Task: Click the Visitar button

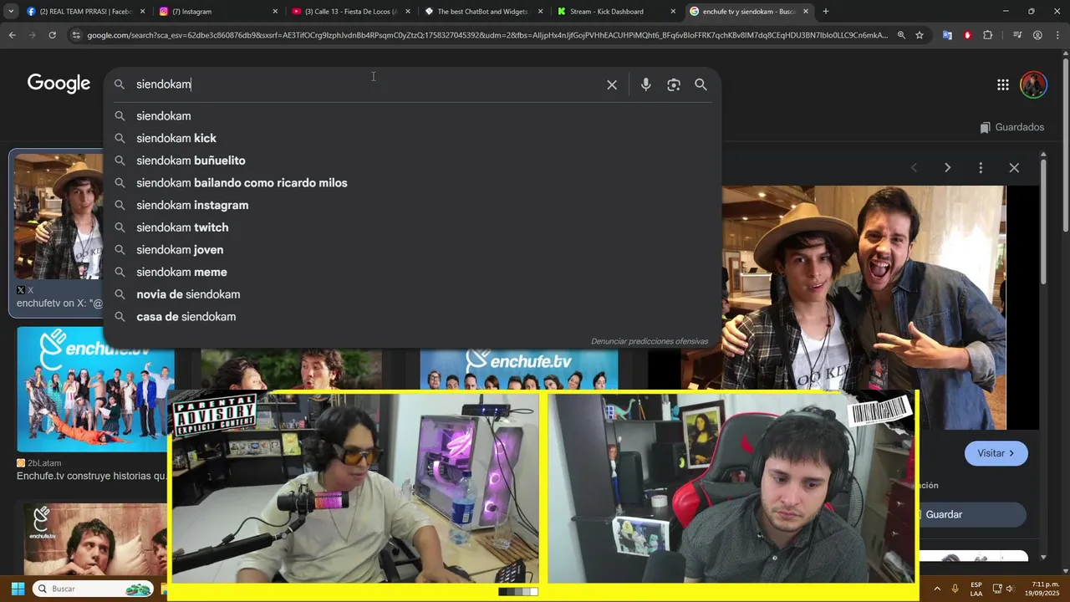Action: [x=996, y=453]
